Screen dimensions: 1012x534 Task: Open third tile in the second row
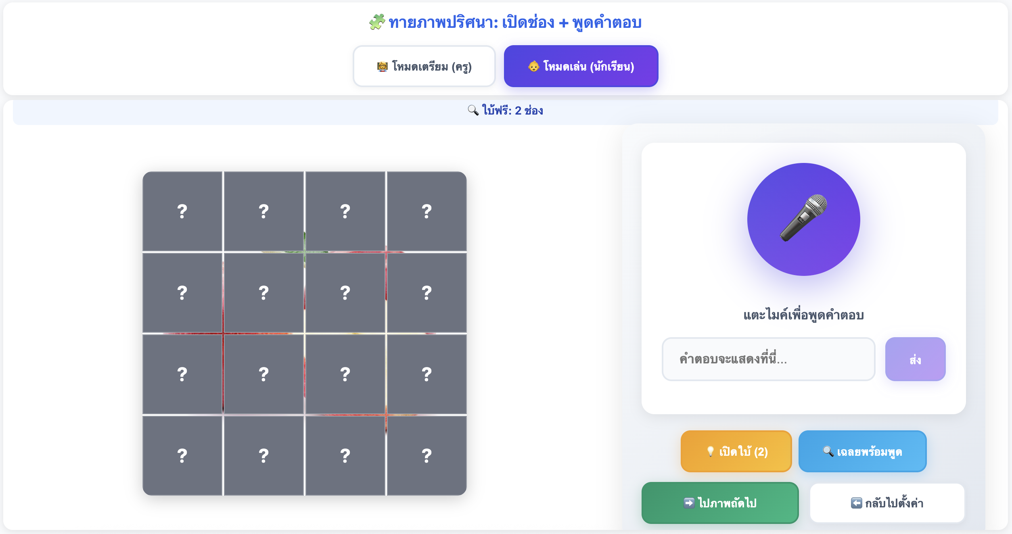coord(345,293)
